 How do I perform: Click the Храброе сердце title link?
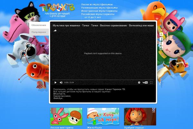(x=135, y=128)
